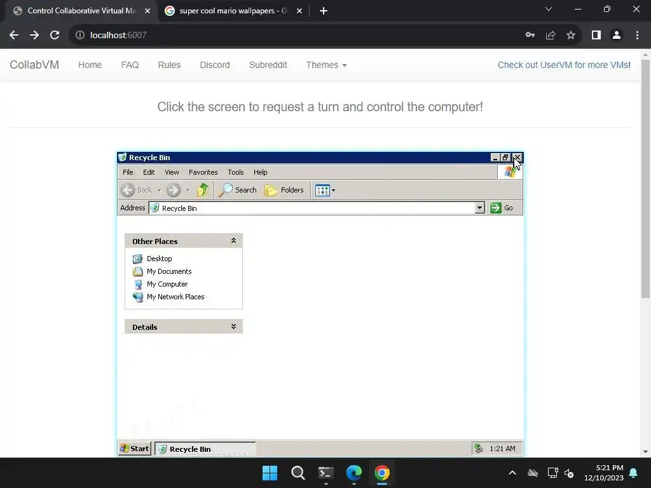This screenshot has height=488, width=651.
Task: Show hidden system tray icons
Action: click(x=512, y=473)
